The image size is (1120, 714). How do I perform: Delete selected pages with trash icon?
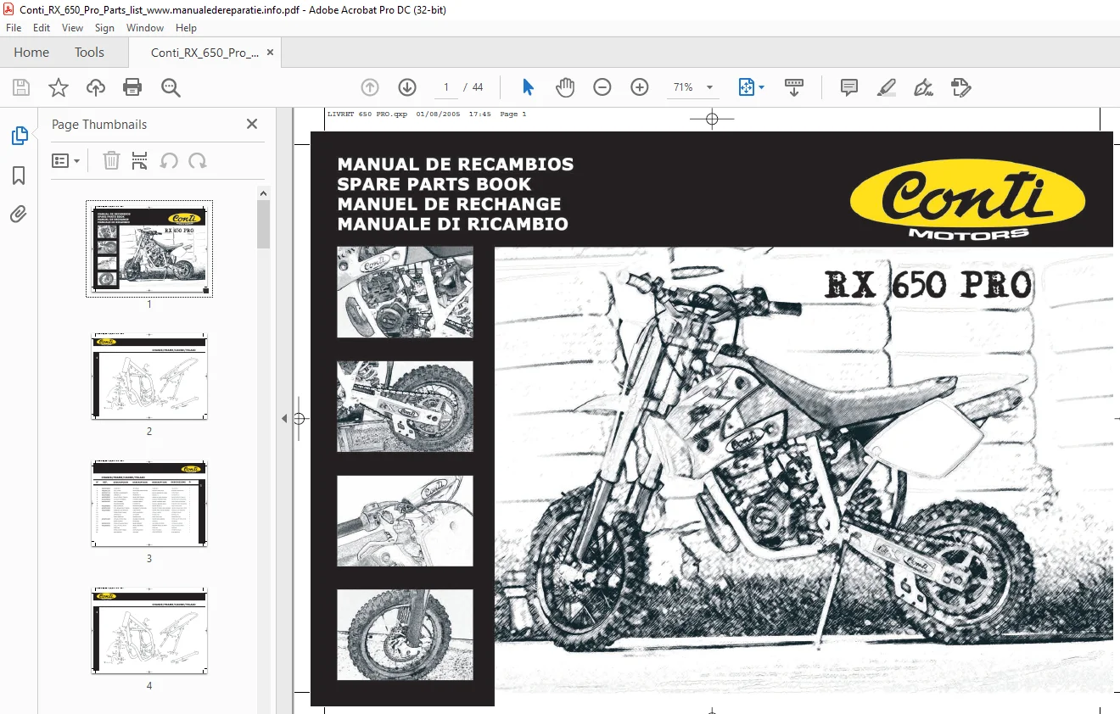point(111,160)
